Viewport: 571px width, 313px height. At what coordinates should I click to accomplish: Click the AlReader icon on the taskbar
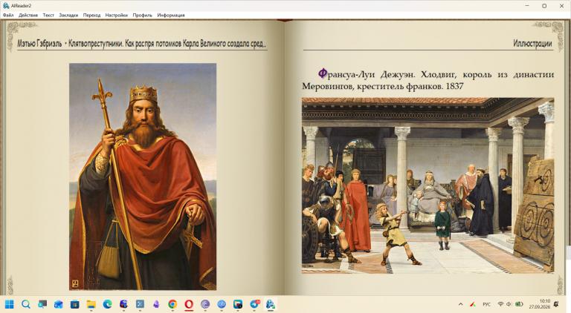(271, 304)
